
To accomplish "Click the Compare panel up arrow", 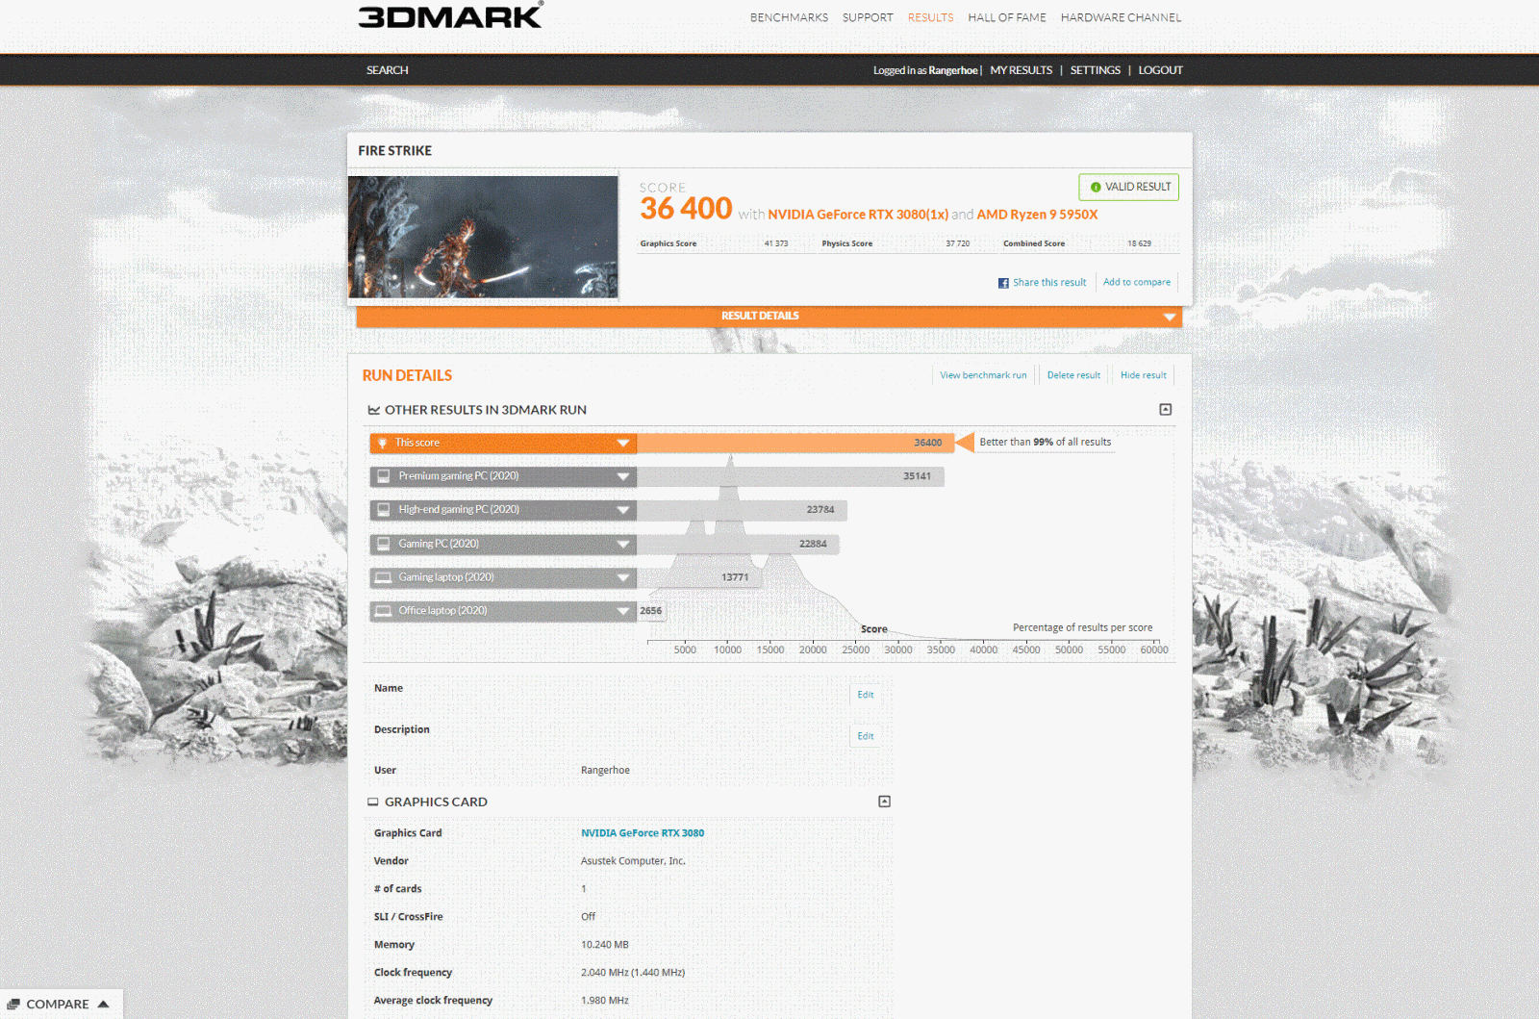I will [x=103, y=1004].
